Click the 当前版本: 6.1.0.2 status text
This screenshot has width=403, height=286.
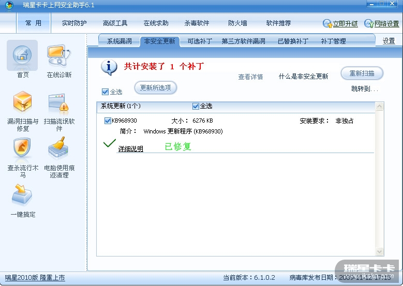[249, 278]
